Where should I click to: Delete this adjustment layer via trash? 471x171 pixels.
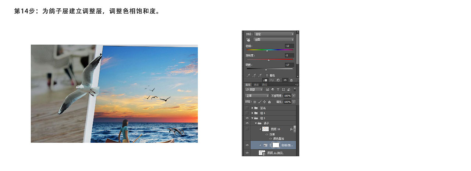pos(291,80)
